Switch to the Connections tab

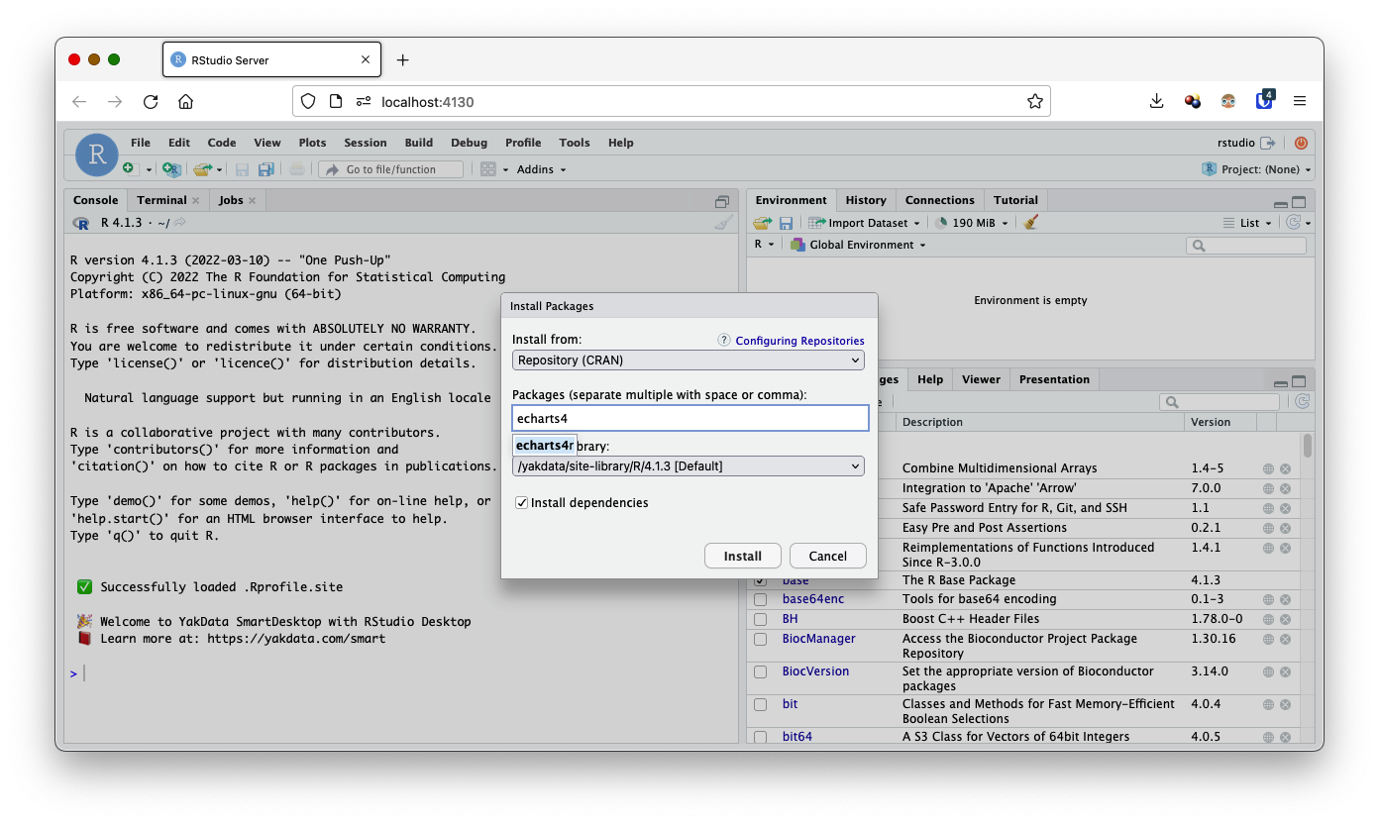coord(940,200)
